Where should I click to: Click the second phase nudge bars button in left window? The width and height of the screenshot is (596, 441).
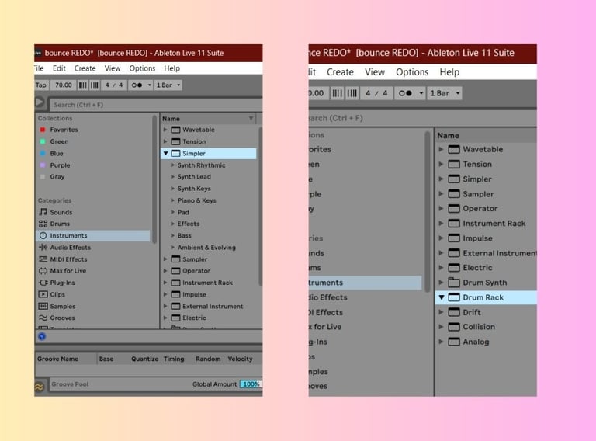click(94, 85)
